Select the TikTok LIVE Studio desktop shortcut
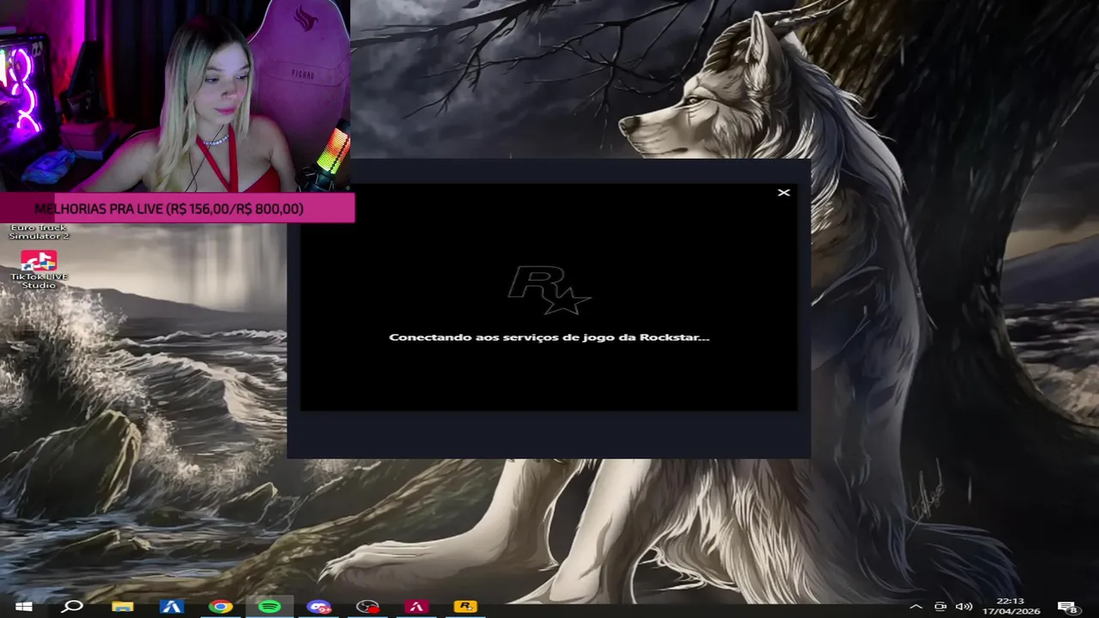 pyautogui.click(x=39, y=269)
